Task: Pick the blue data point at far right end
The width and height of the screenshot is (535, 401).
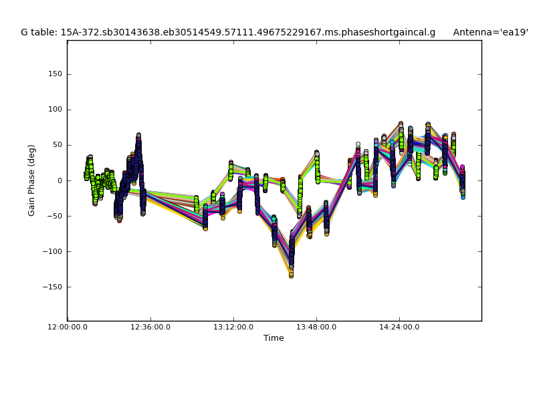Action: tap(463, 197)
